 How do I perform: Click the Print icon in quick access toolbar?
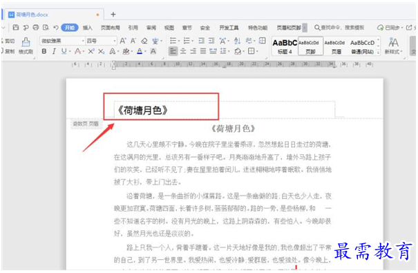(36, 28)
